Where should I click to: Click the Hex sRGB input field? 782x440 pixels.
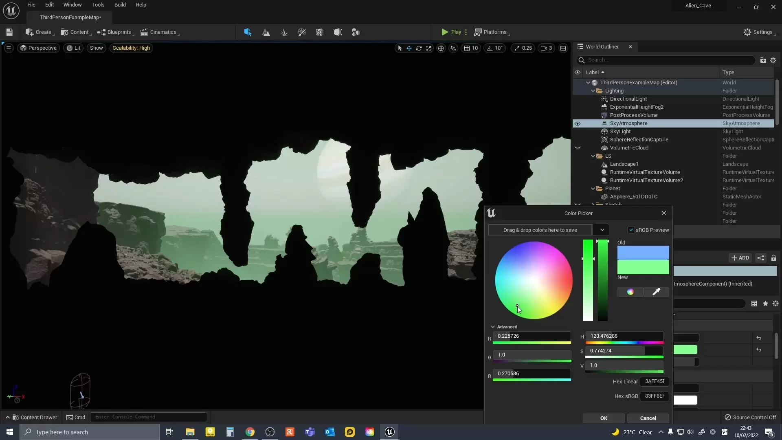point(654,396)
